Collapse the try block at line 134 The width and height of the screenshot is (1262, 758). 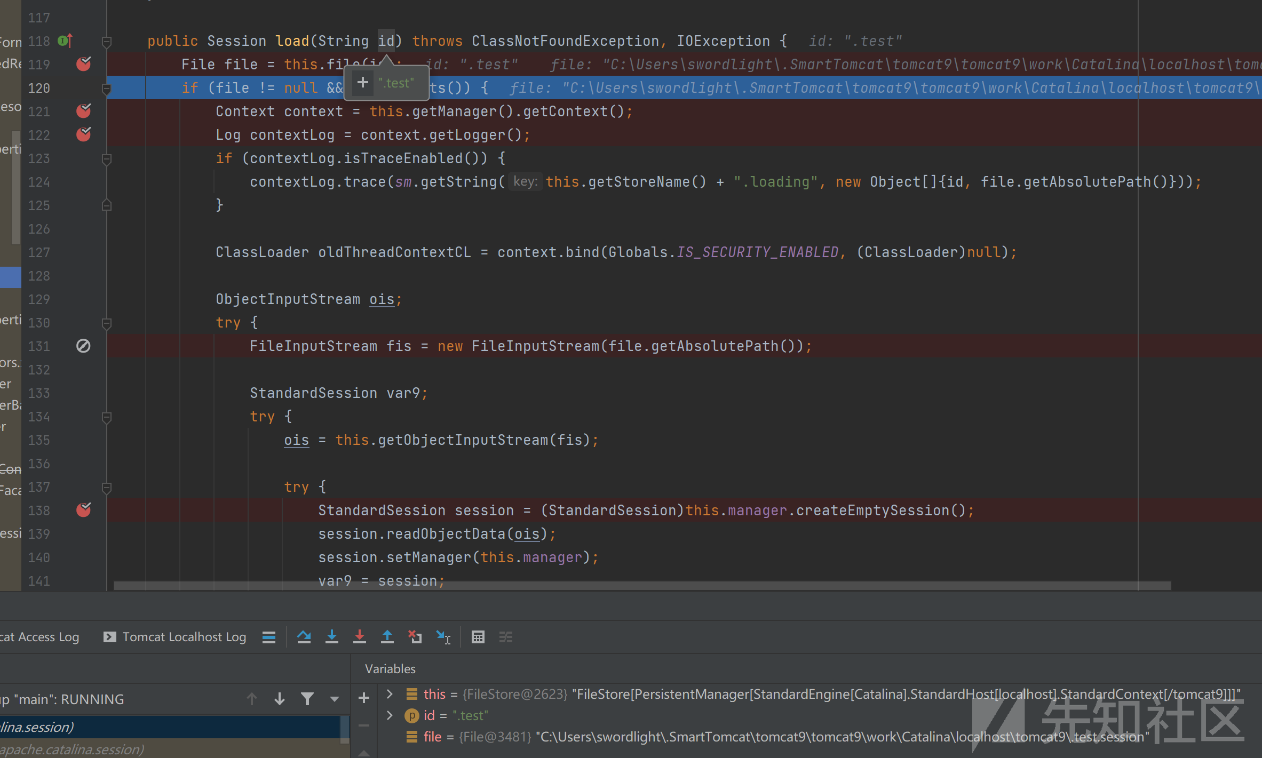pos(107,417)
